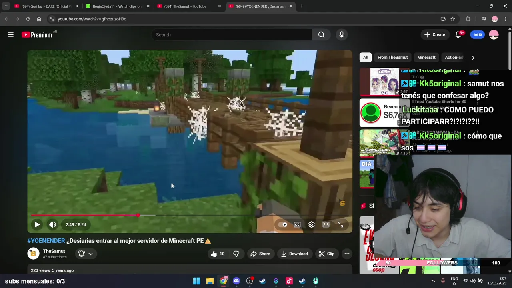
Task: Click the Create button
Action: point(435,35)
